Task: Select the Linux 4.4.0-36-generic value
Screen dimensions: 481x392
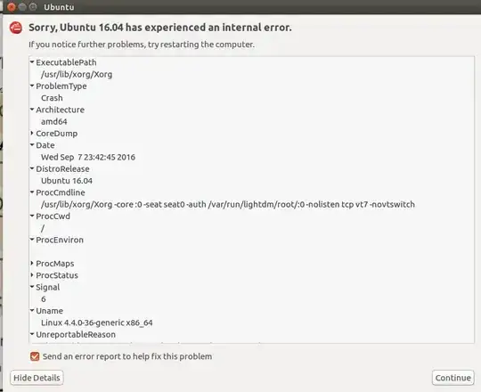Action: pyautogui.click(x=96, y=323)
